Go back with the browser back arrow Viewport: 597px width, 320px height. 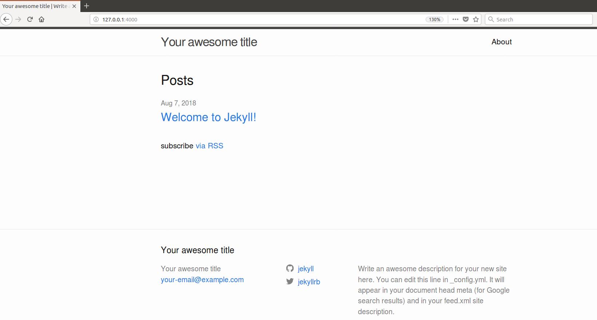tap(6, 19)
